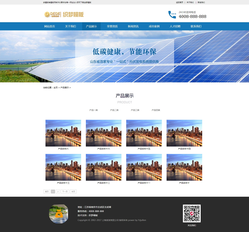Click 主页 in the breadcrumb path

point(56,88)
